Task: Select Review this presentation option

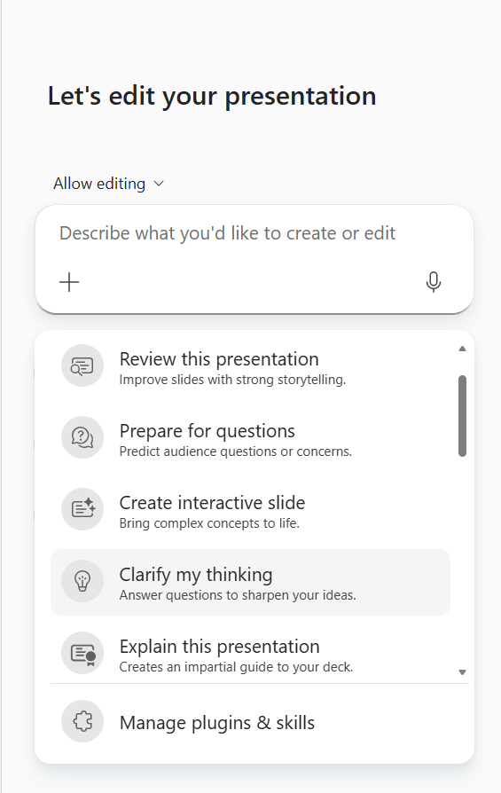Action: (x=250, y=365)
